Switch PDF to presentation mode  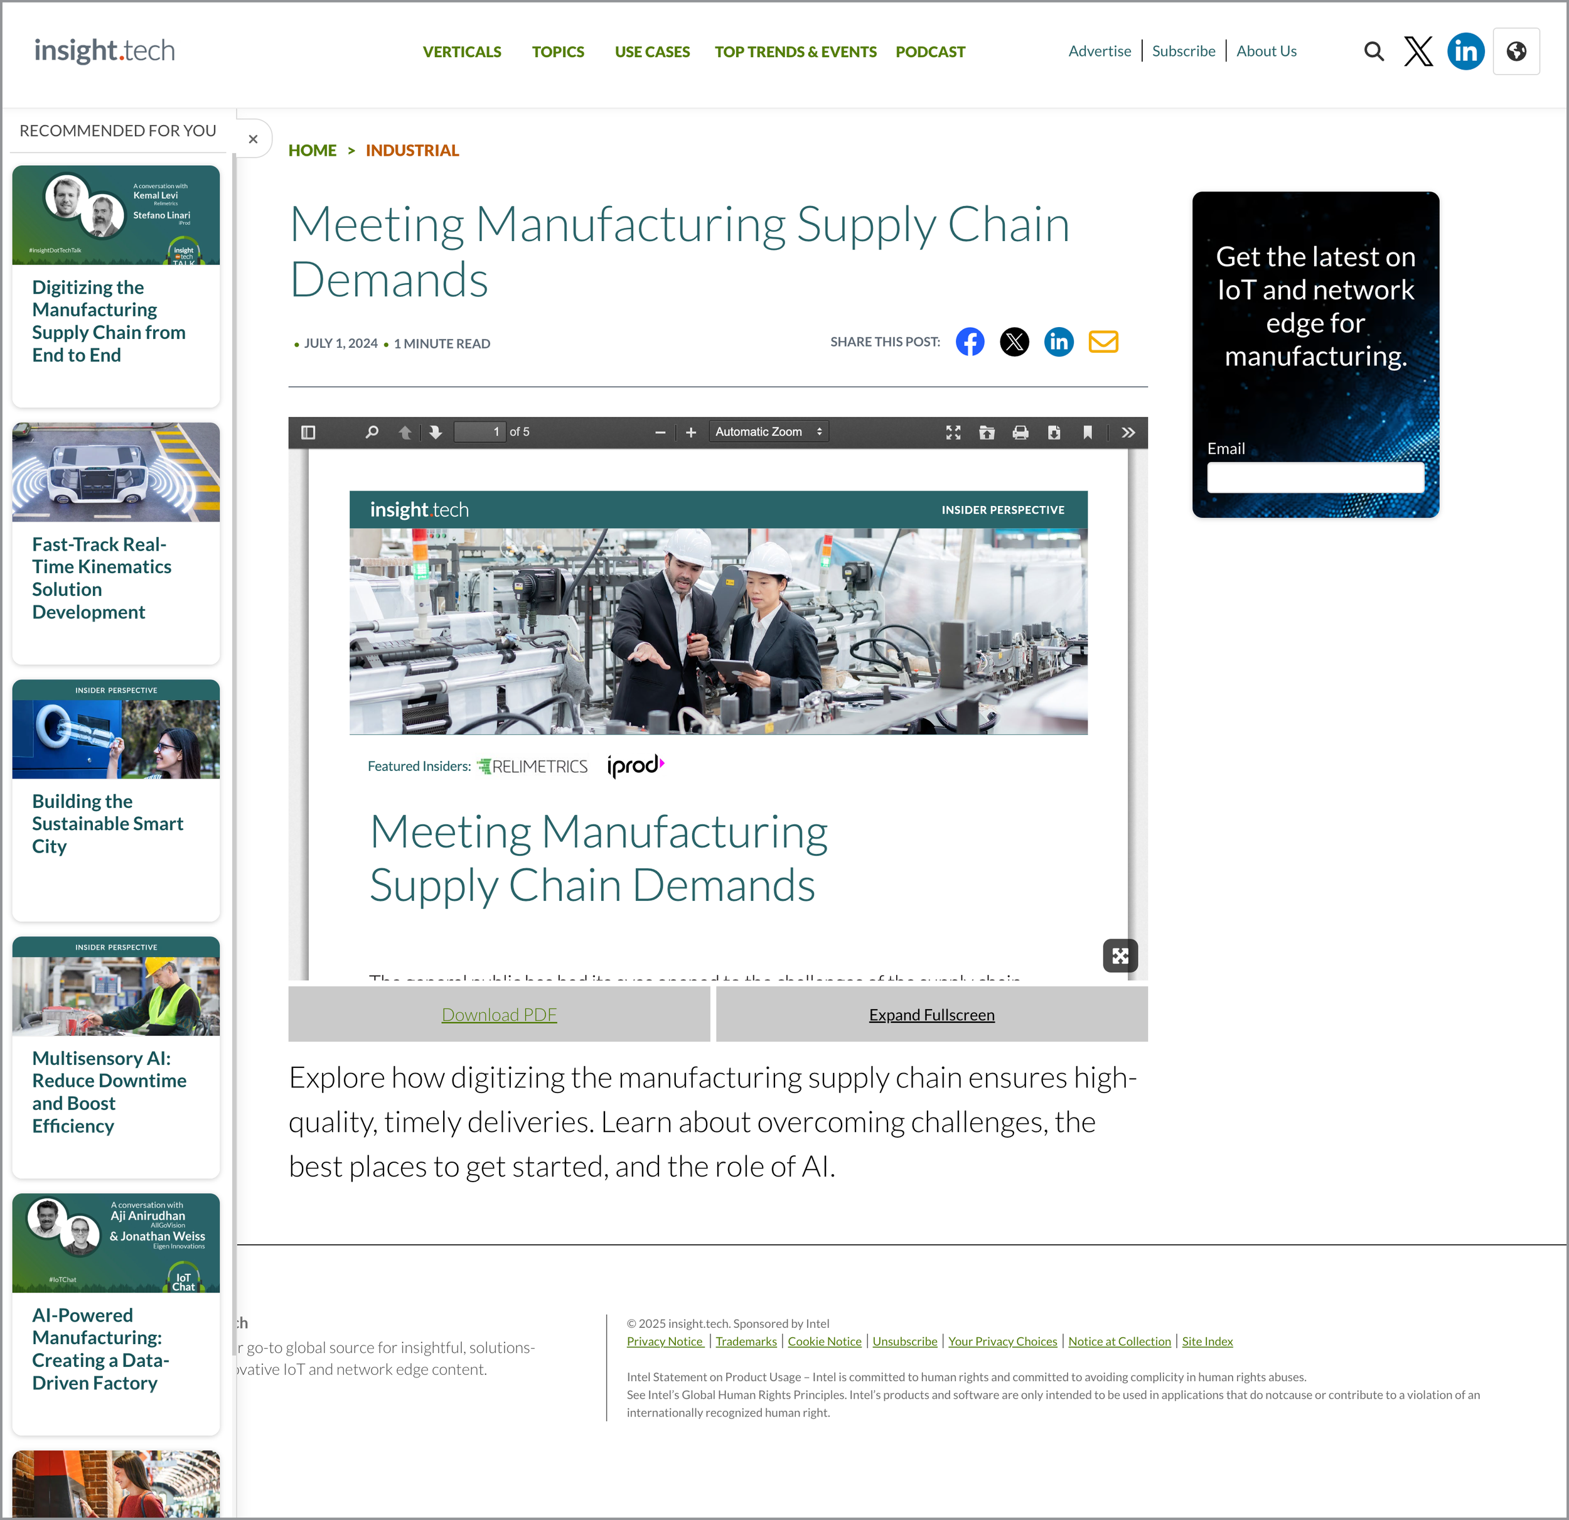[x=953, y=433]
